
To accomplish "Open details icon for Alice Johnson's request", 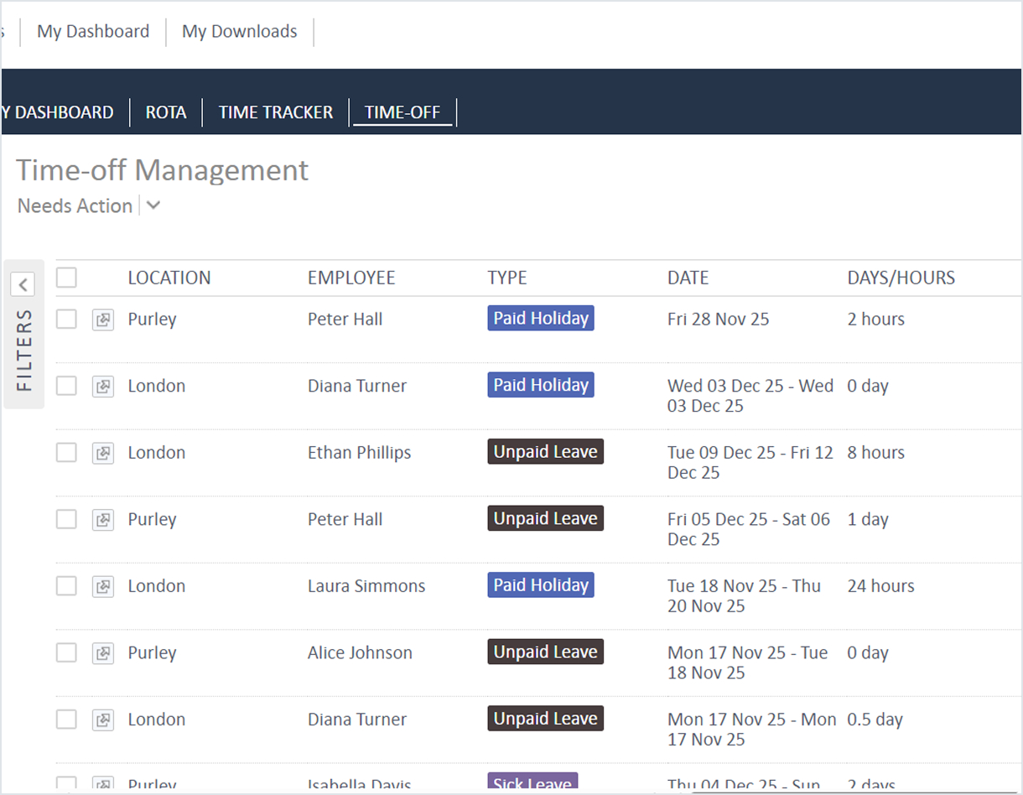I will (102, 653).
